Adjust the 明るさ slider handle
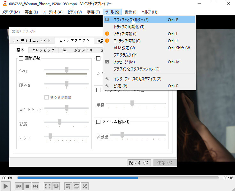The image size is (235, 191). coord(67,84)
